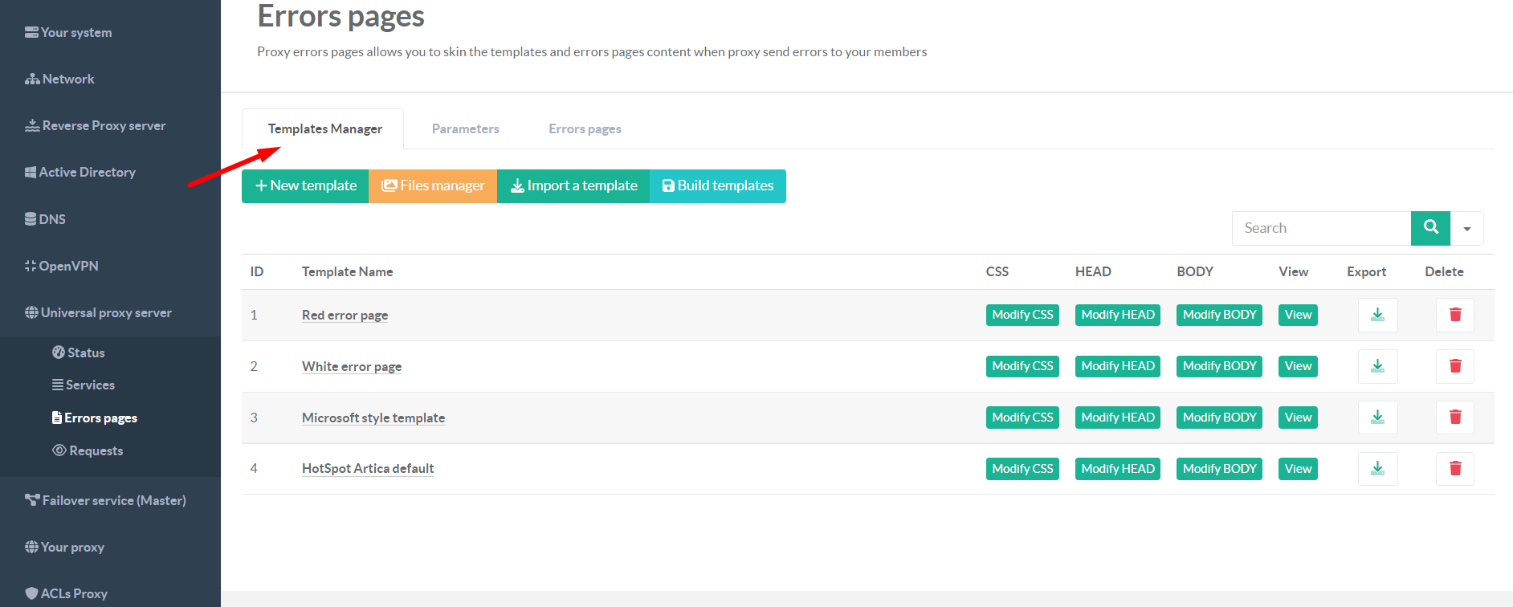
Task: Delete the White error page template
Action: (x=1454, y=366)
